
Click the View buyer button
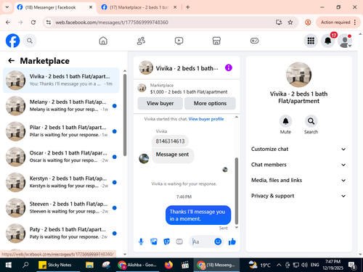160,104
